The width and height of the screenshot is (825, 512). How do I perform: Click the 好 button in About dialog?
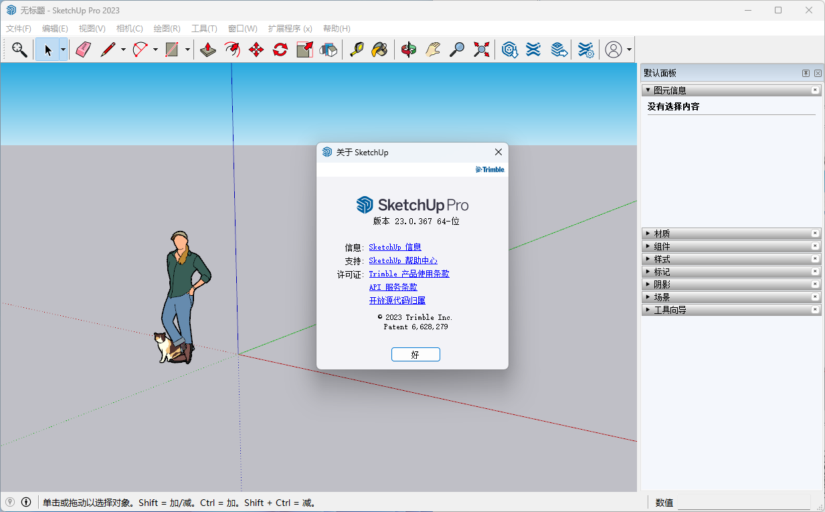[x=416, y=355]
